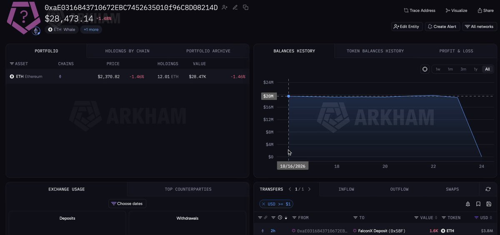Select the Balances History tab
Viewport: 500px width, 235px height.
[294, 51]
